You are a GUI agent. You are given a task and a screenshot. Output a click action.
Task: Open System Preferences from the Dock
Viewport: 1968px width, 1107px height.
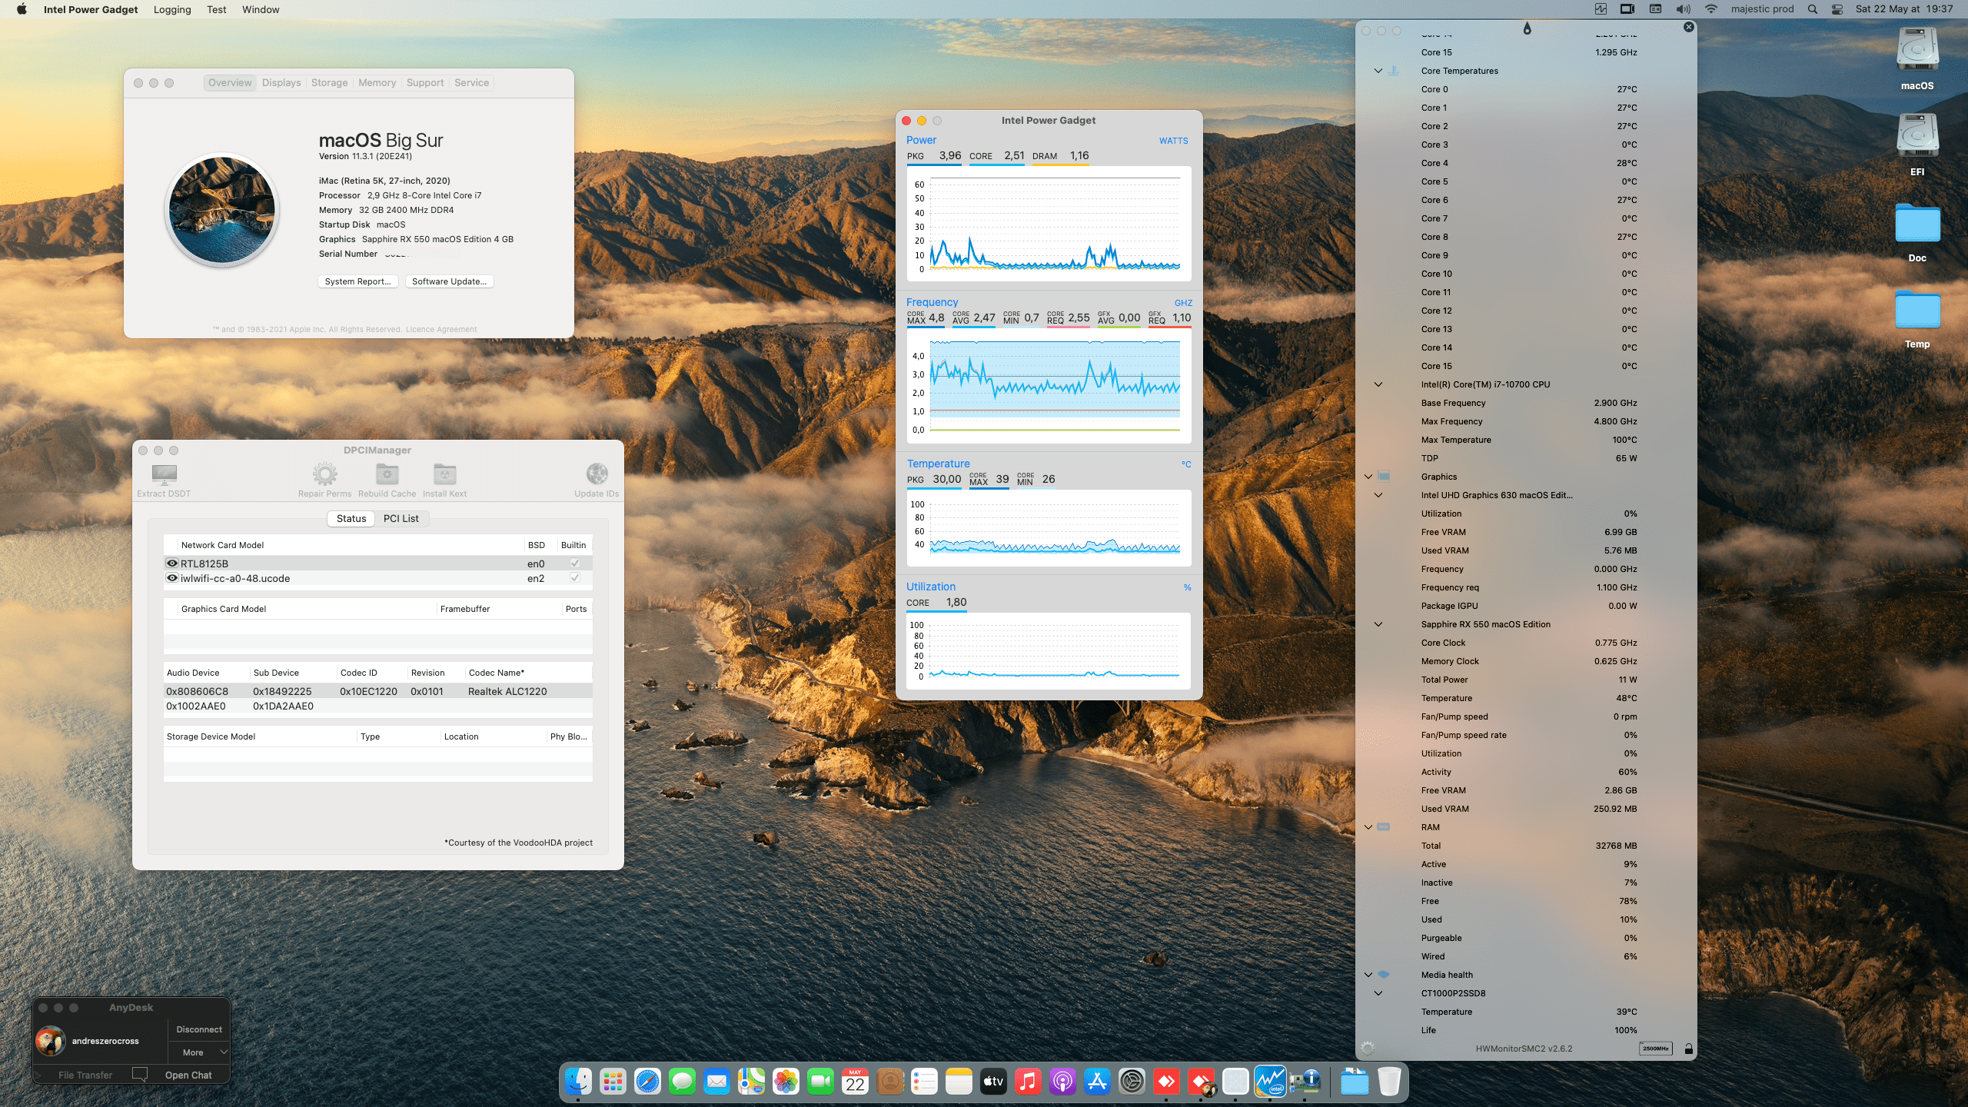click(x=1132, y=1082)
